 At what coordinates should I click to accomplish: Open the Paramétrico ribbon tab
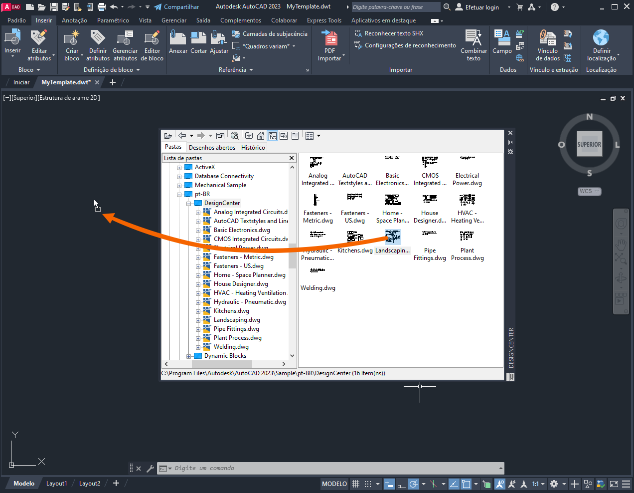[x=113, y=20]
